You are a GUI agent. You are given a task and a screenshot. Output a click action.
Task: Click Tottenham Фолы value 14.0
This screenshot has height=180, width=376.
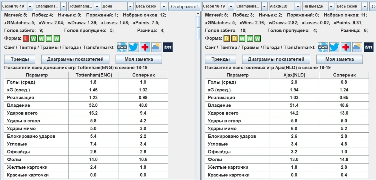click(93, 159)
